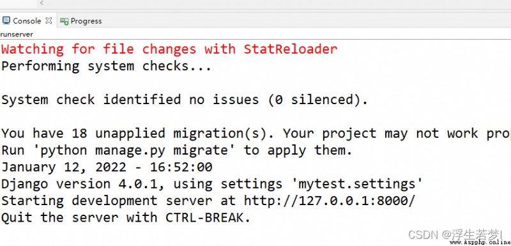The height and width of the screenshot is (246, 511).
Task: Click the 'System check identified no issues' line
Action: click(185, 100)
